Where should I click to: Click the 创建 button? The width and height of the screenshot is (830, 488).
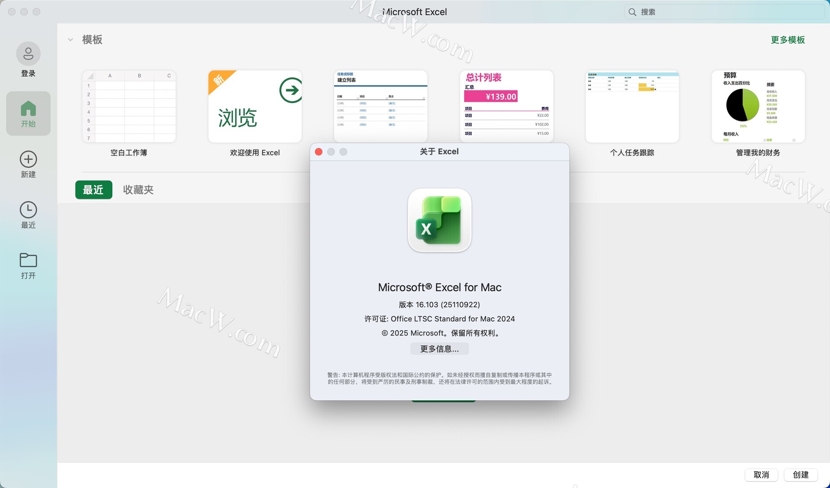click(x=801, y=475)
